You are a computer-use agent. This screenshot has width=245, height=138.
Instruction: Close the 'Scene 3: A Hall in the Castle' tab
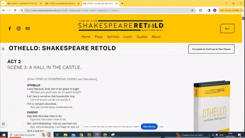[x=116, y=3]
